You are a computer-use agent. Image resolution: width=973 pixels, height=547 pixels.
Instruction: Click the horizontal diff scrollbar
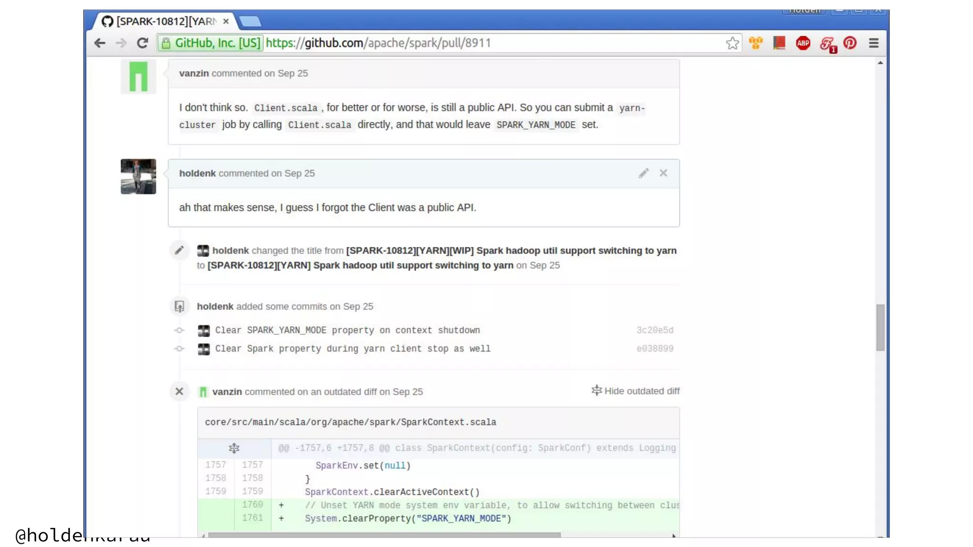click(x=384, y=535)
